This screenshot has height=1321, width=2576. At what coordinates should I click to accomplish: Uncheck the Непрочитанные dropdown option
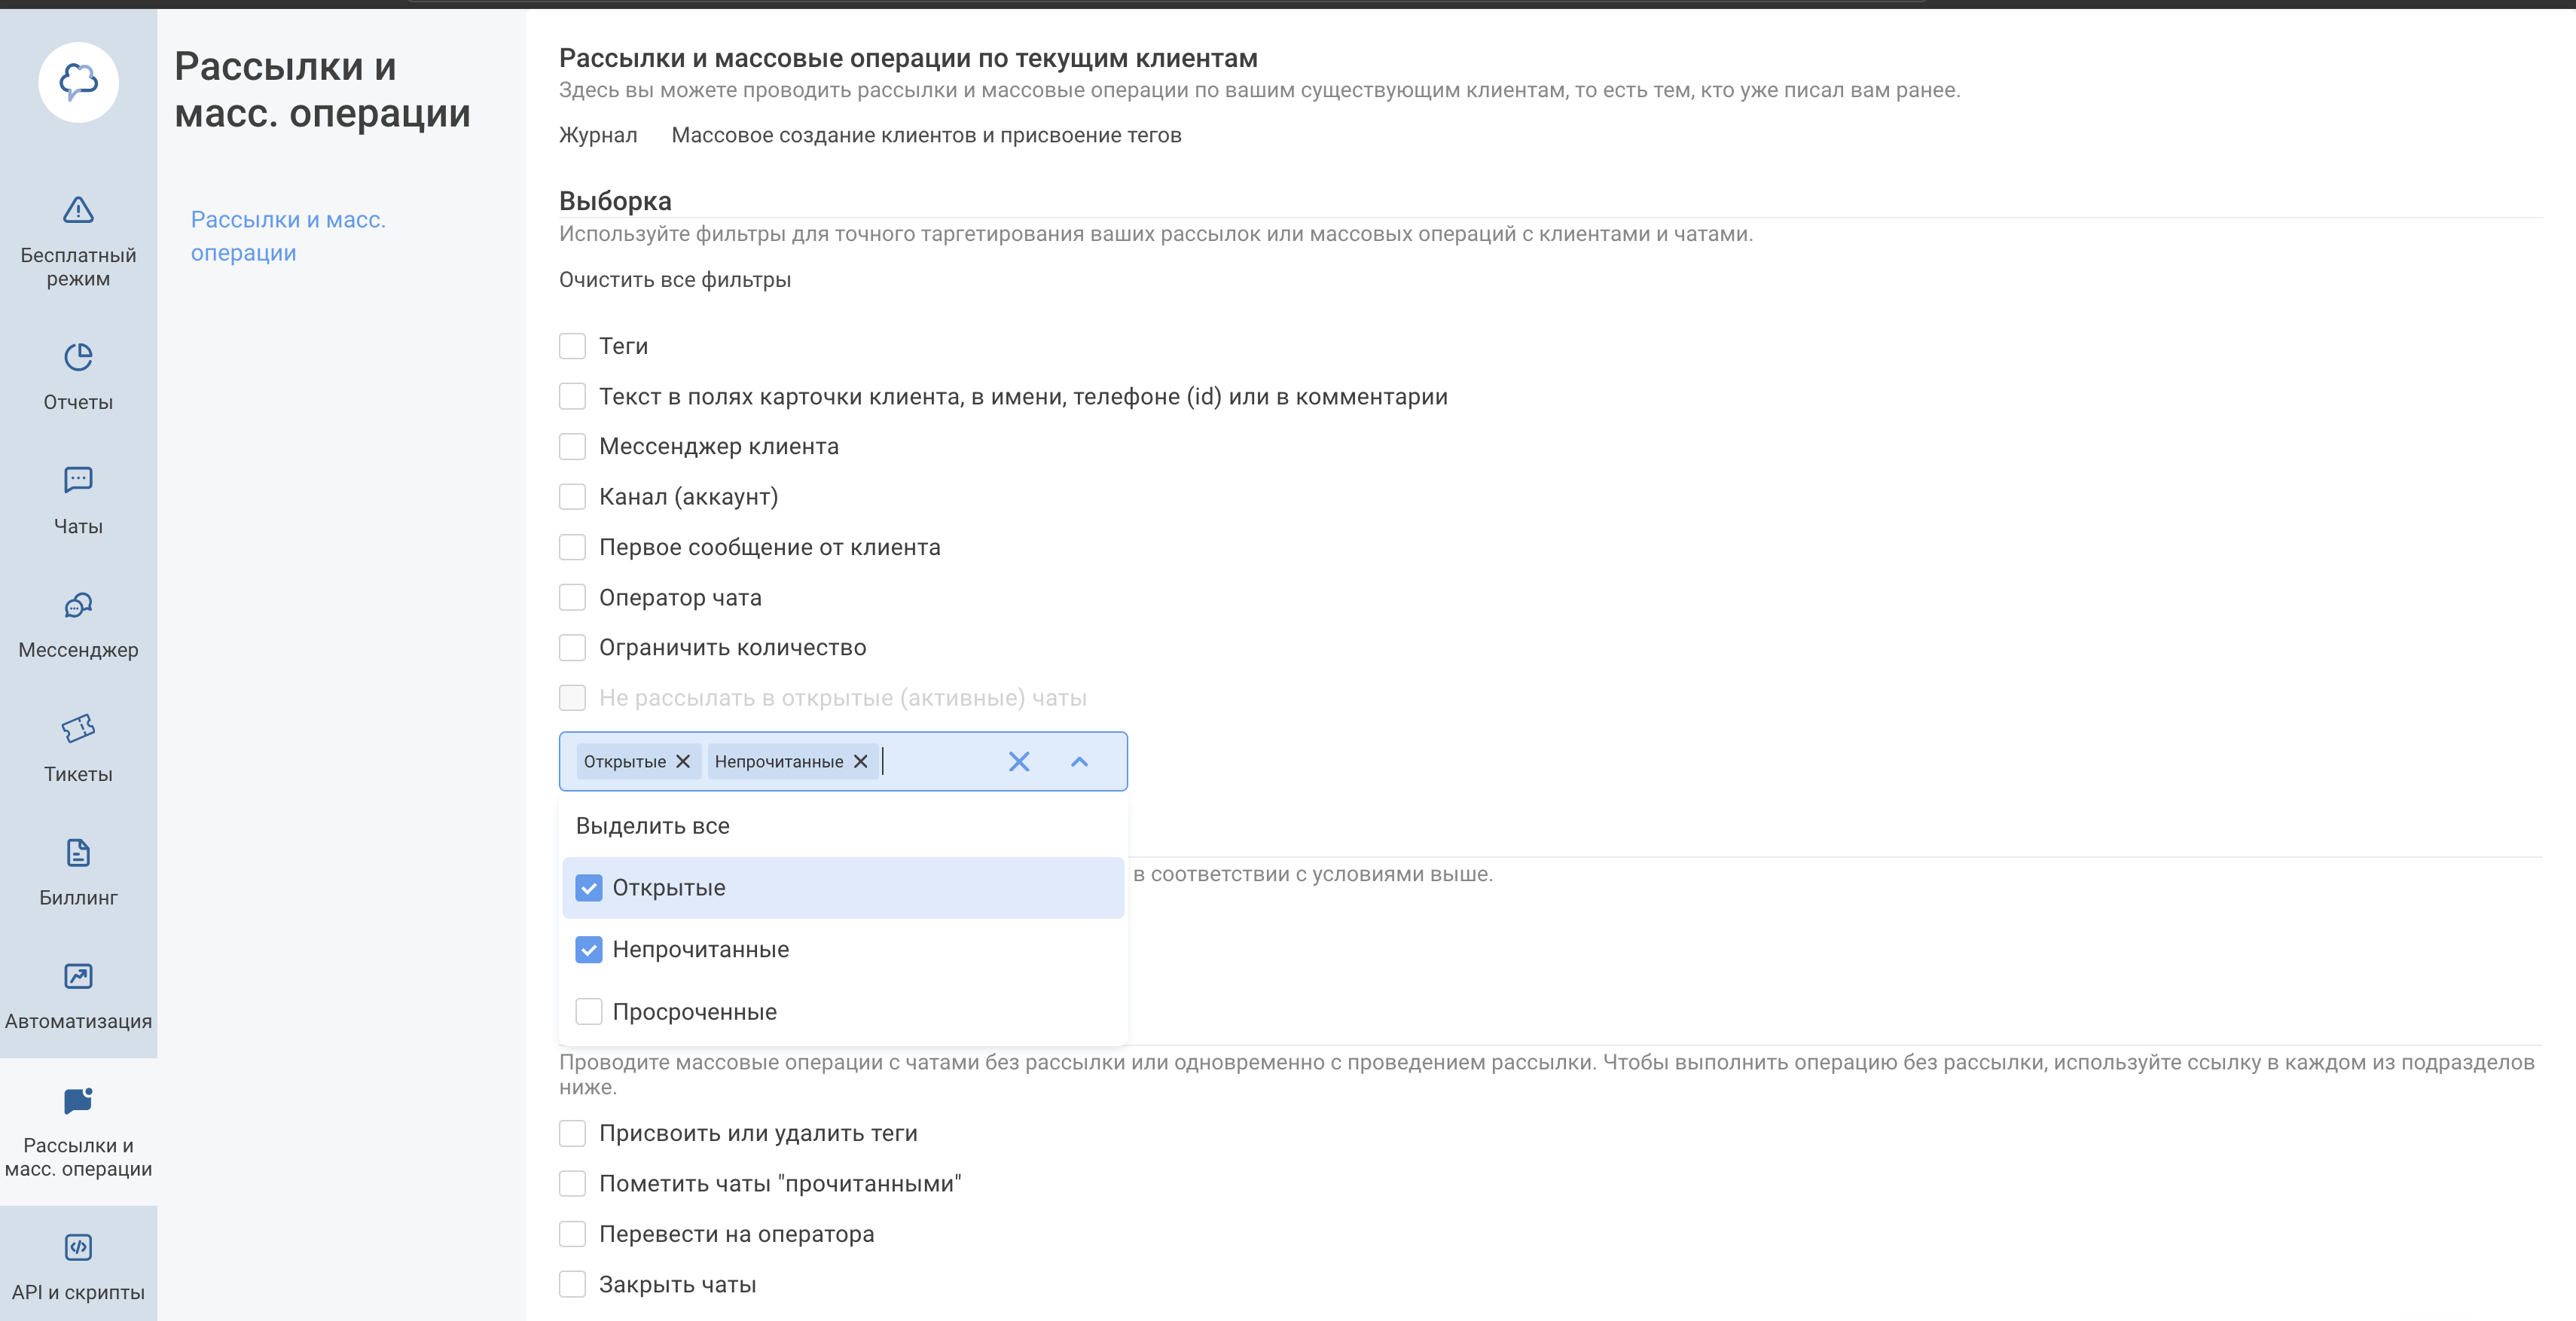(x=589, y=950)
